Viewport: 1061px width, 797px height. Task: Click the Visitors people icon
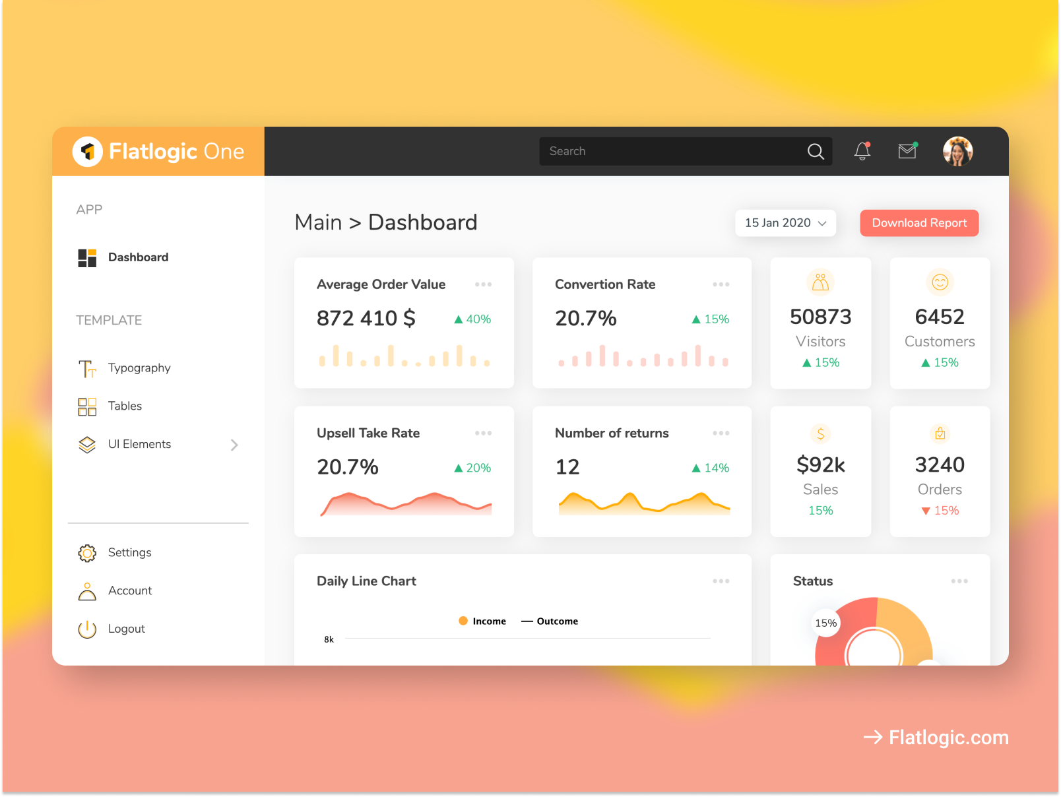(x=820, y=282)
